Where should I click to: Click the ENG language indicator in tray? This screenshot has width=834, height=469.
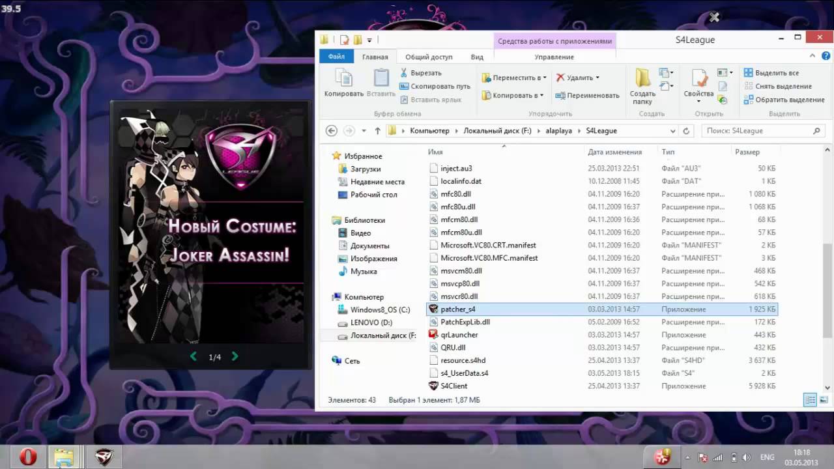pyautogui.click(x=768, y=457)
